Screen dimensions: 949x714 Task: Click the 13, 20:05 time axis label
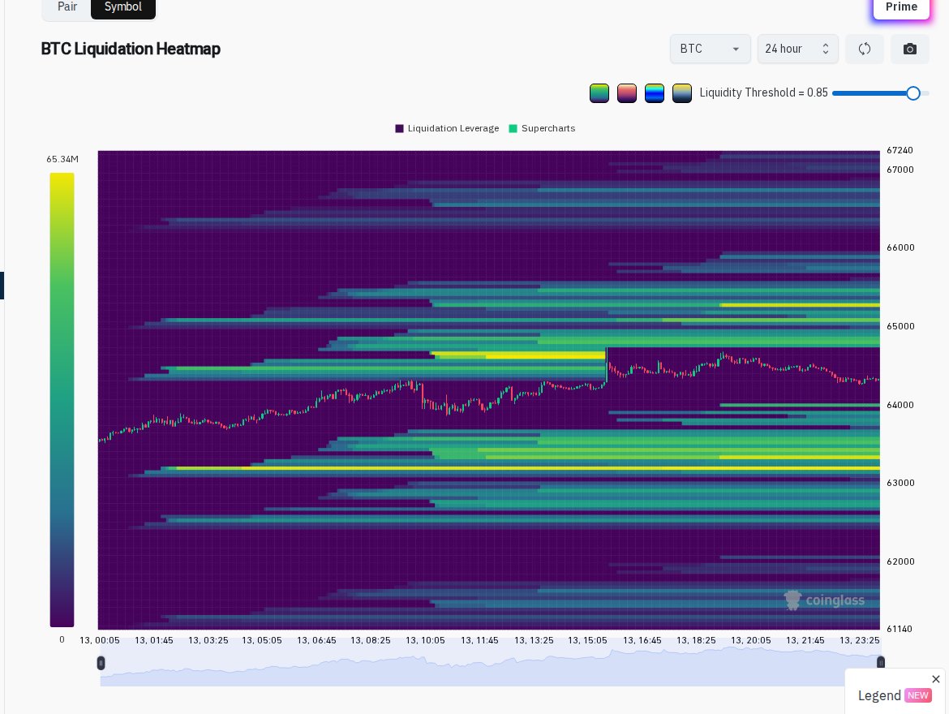[x=750, y=640]
